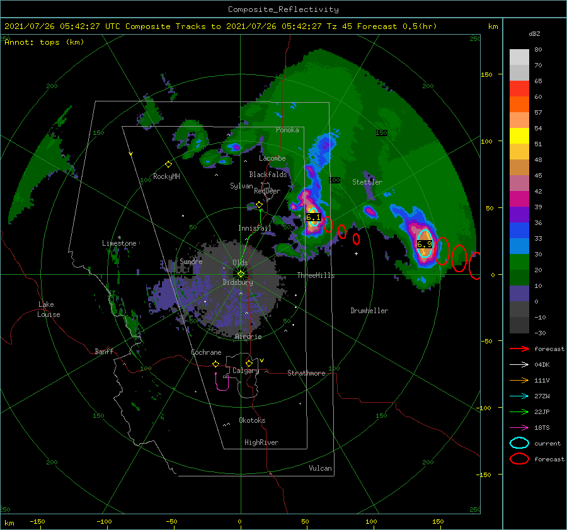
Task: Click the green 22JP track arrow
Action: pos(519,412)
